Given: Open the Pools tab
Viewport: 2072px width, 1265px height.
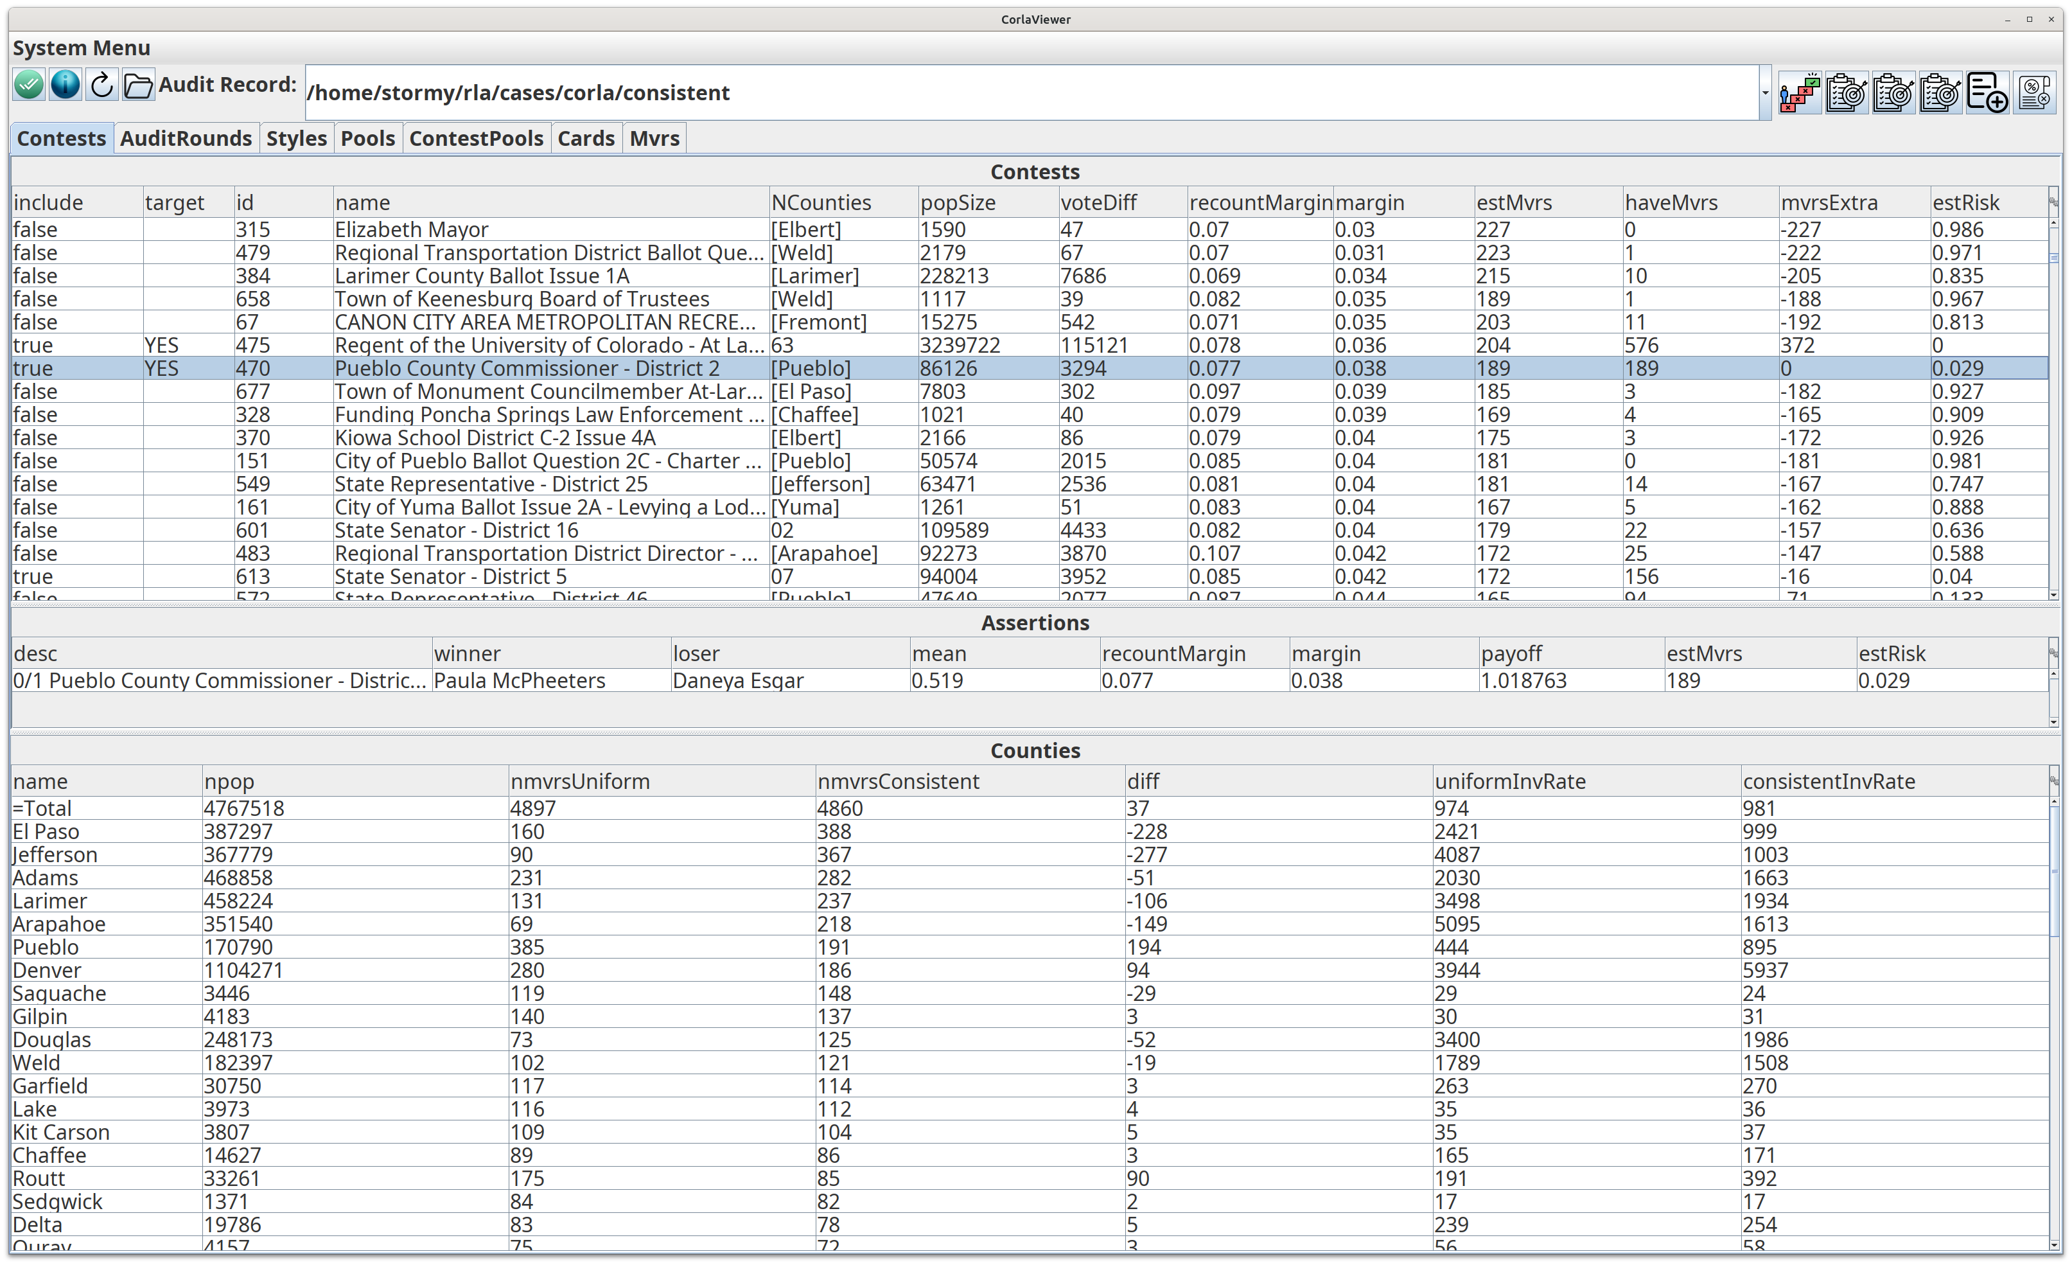Looking at the screenshot, I should (x=367, y=139).
